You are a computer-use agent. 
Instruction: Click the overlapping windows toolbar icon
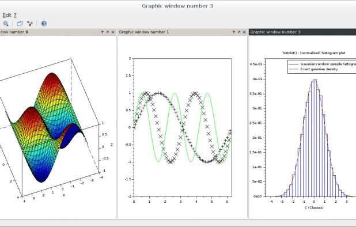pos(20,24)
